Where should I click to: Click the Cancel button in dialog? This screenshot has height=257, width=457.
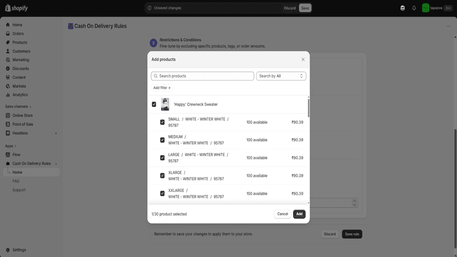283,214
